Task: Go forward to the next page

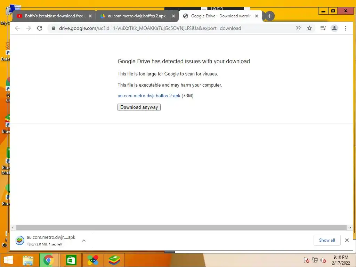Action: point(29,28)
